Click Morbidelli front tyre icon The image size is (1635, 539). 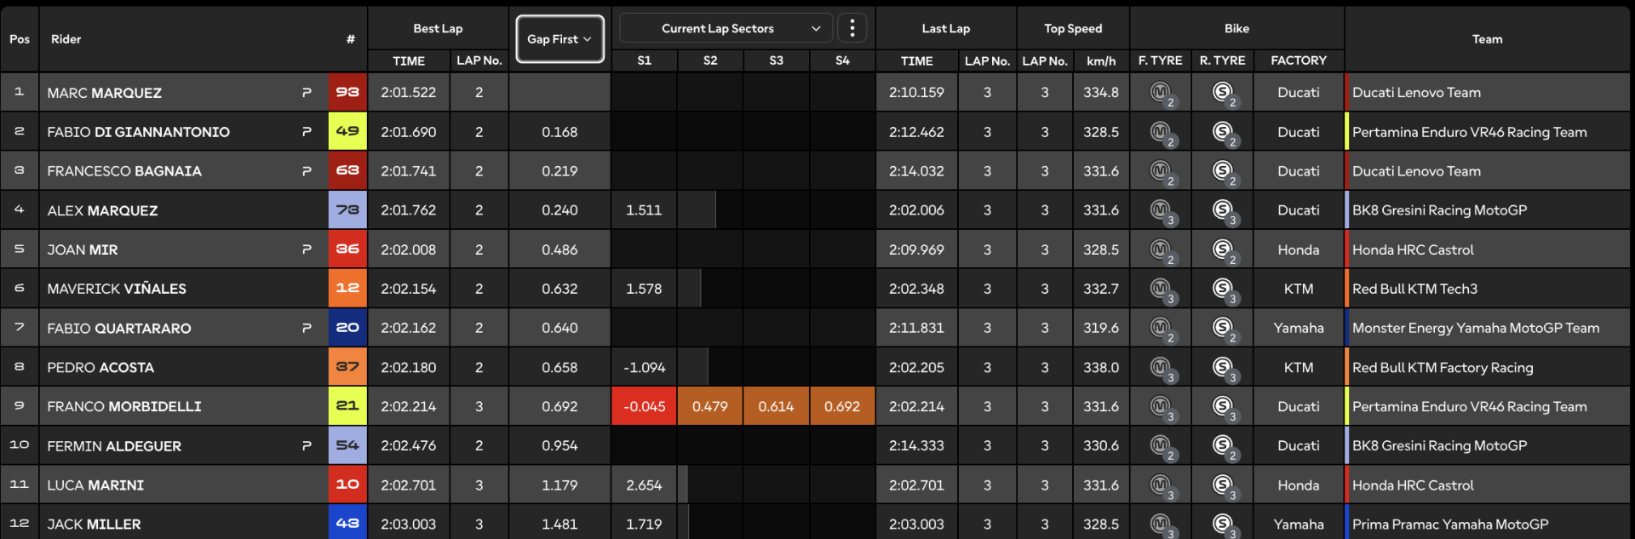point(1162,407)
